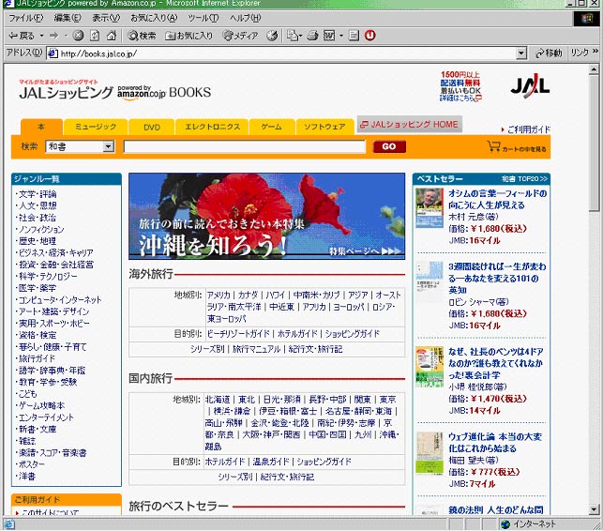Open the お気に入り favorites toolbar button
The width and height of the screenshot is (603, 531).
[x=188, y=36]
